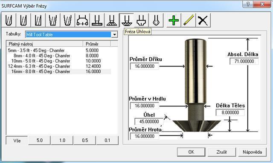
Task: Filter tools by 5.0 increment
Action: point(40,140)
